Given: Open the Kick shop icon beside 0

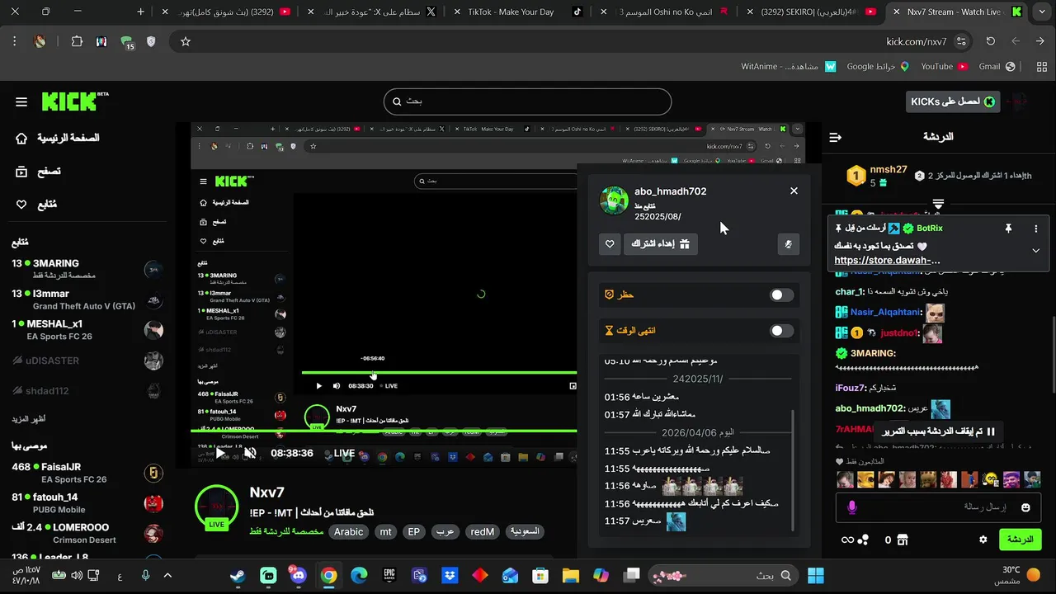Looking at the screenshot, I should click(903, 540).
